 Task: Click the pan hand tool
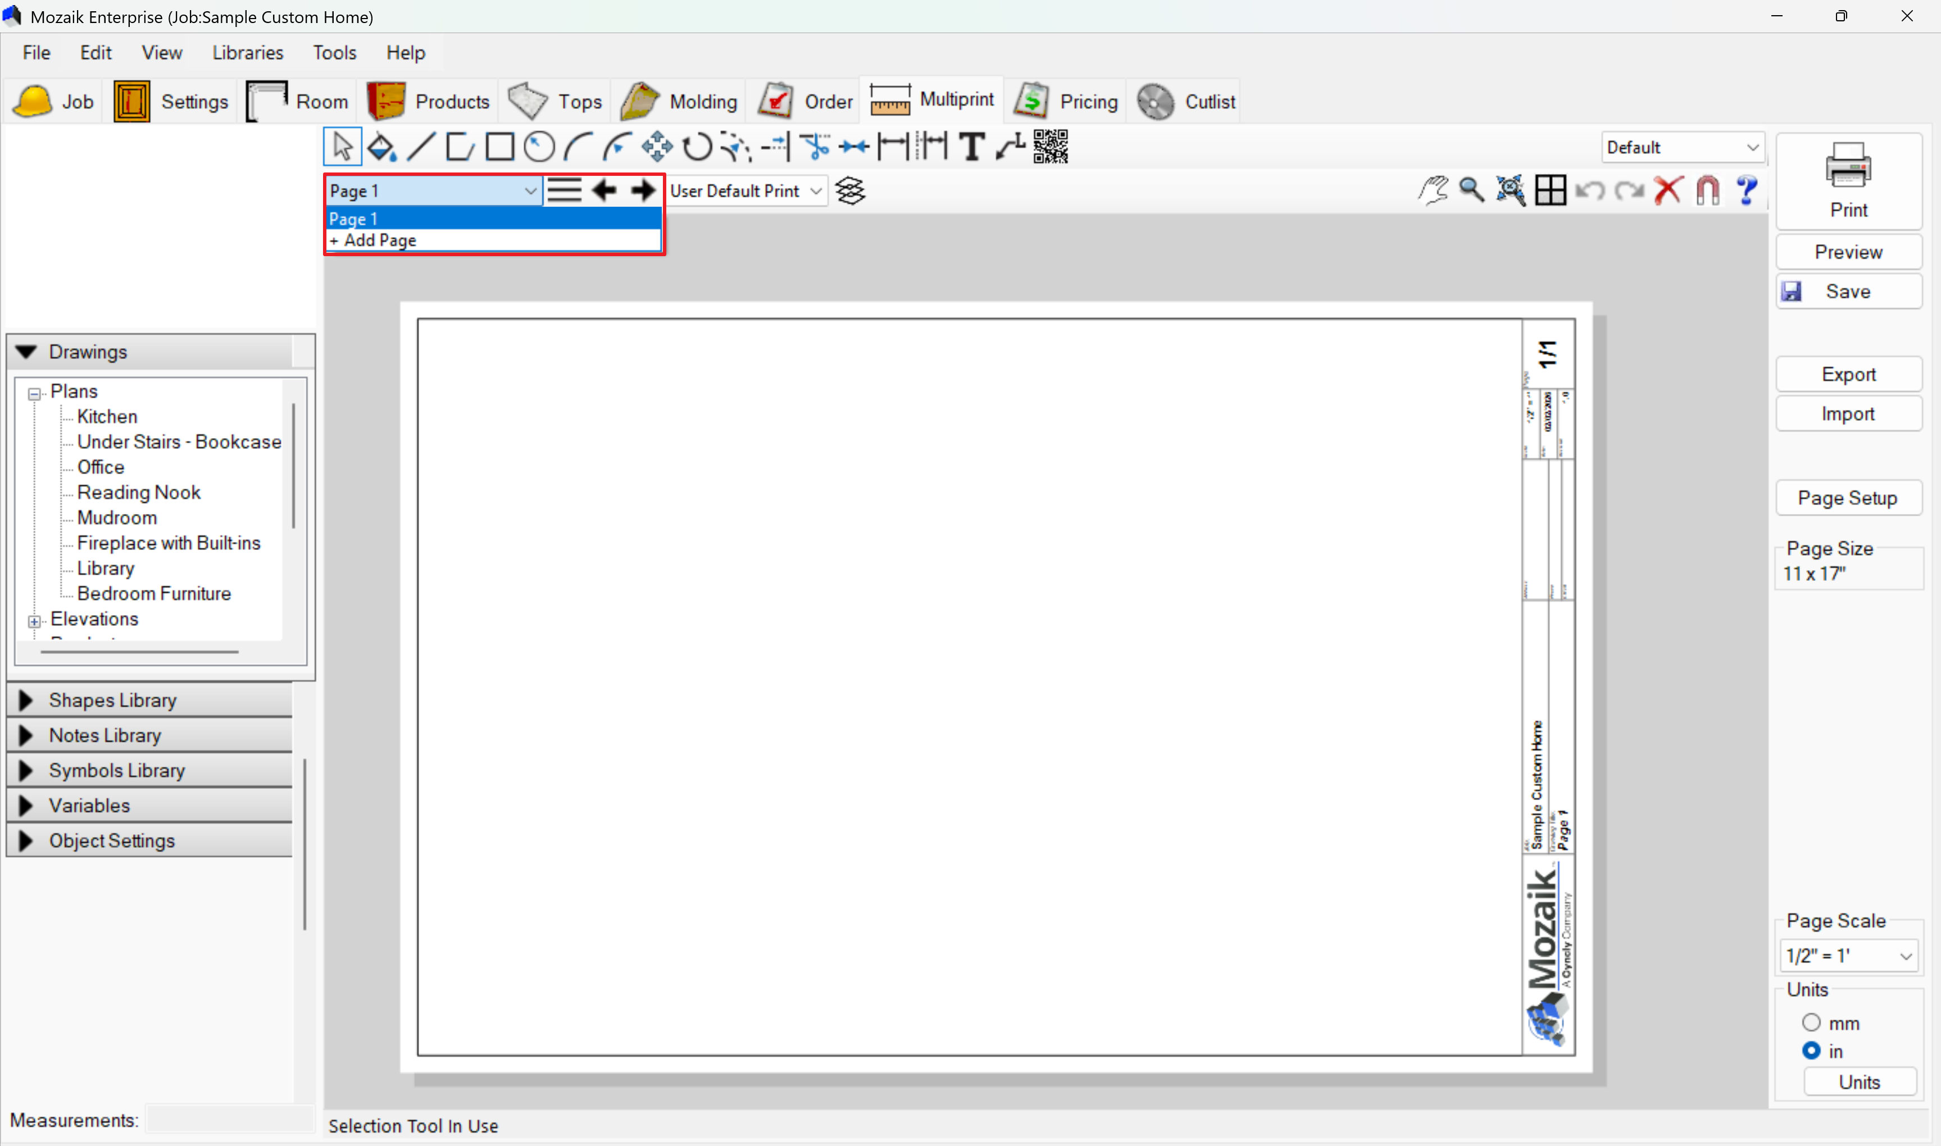(1433, 190)
